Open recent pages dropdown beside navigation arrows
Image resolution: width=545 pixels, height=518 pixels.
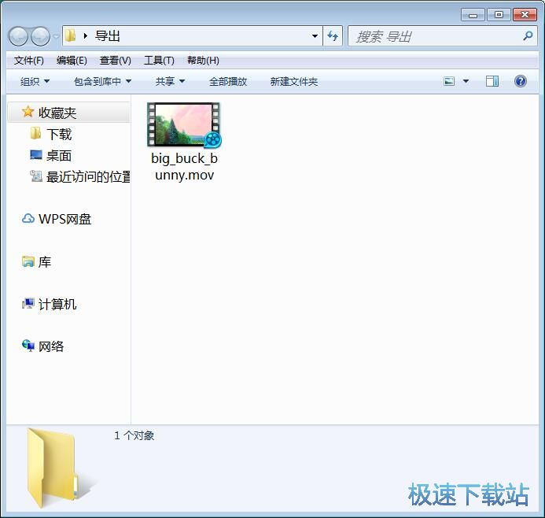(x=56, y=36)
